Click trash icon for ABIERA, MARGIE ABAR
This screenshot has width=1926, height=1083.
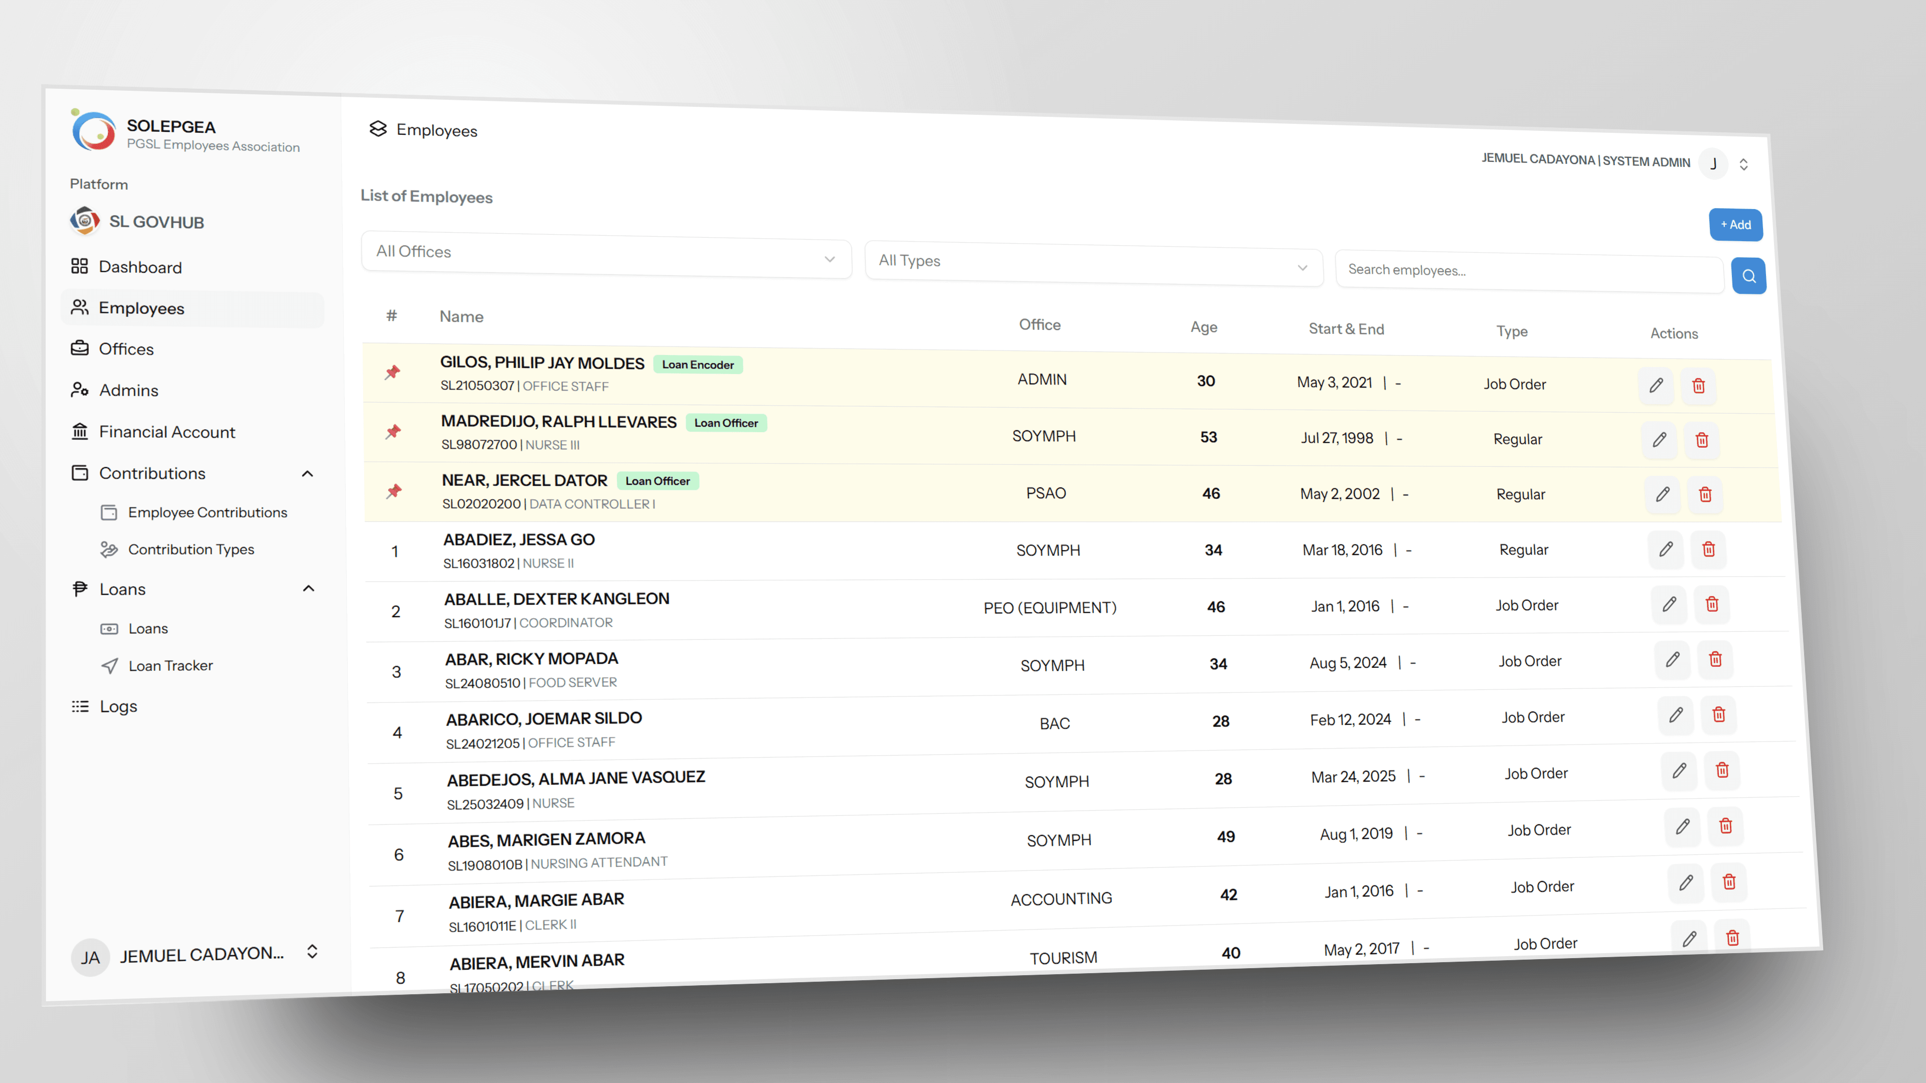(1728, 882)
